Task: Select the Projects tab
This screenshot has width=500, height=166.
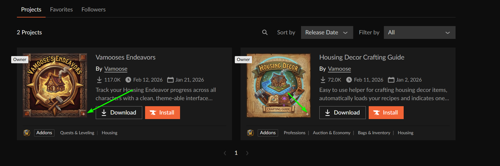Action: tap(31, 9)
